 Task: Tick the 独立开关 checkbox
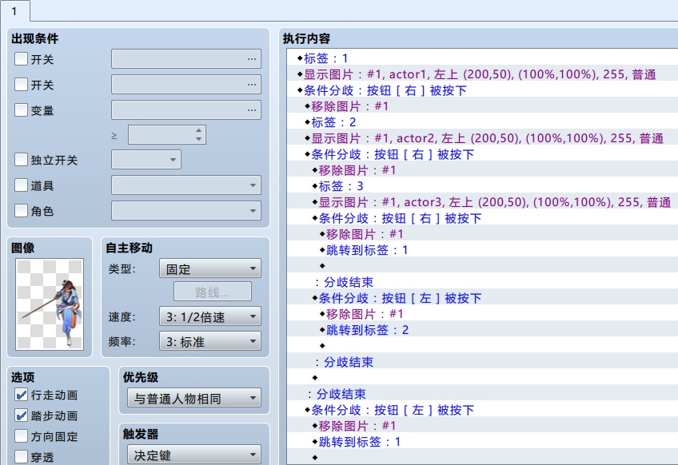click(x=21, y=160)
